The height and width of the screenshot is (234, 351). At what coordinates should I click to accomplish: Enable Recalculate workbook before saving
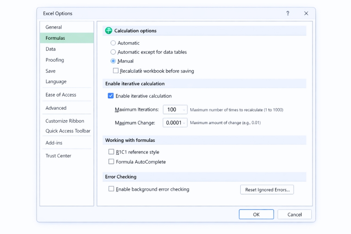[x=116, y=71]
